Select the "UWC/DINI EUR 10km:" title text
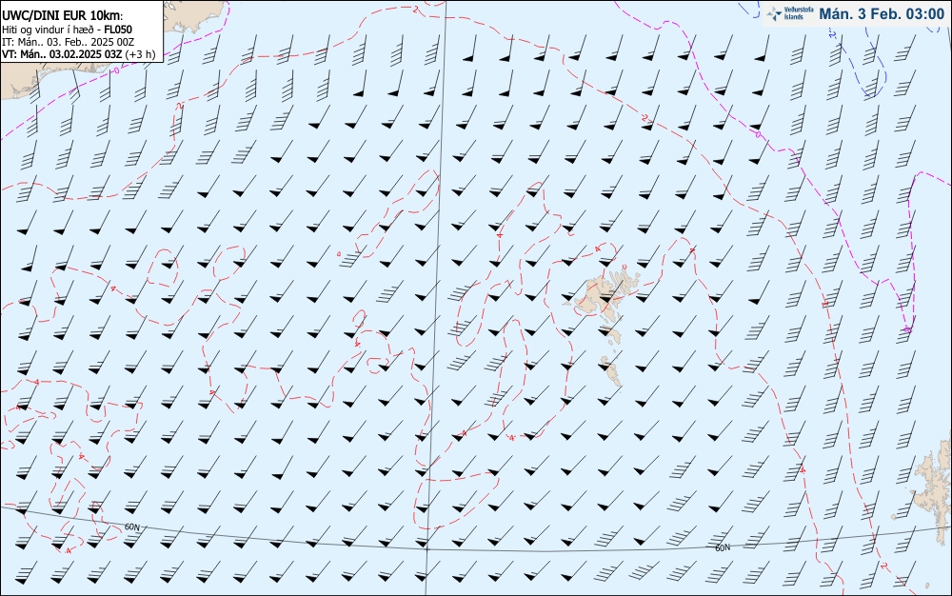Image resolution: width=952 pixels, height=596 pixels. click(x=63, y=16)
